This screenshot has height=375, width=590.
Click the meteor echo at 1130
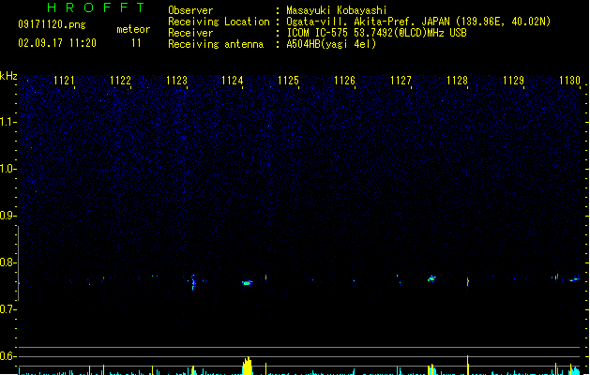click(574, 279)
